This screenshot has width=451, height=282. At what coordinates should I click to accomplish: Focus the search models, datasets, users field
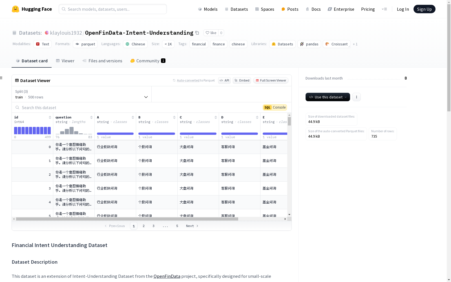(x=113, y=9)
